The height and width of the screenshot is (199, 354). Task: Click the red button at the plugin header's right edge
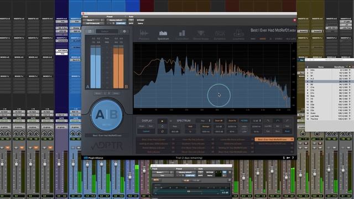(295, 20)
